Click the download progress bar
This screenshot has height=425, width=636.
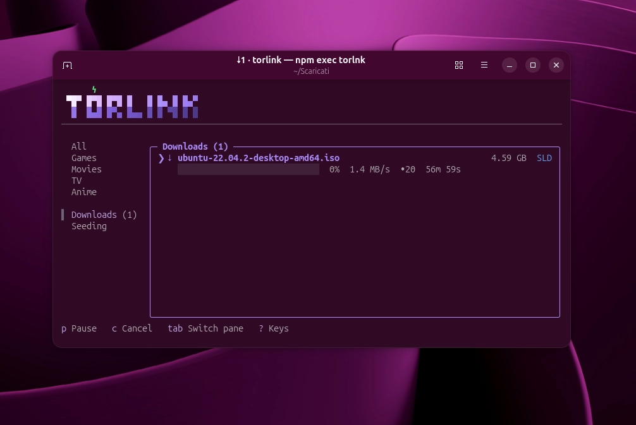pyautogui.click(x=248, y=169)
